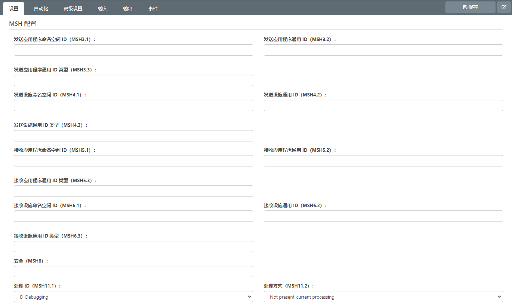Click the 发送设施命名空间 ID (MSH4.1) input
512x304 pixels.
coord(134,105)
